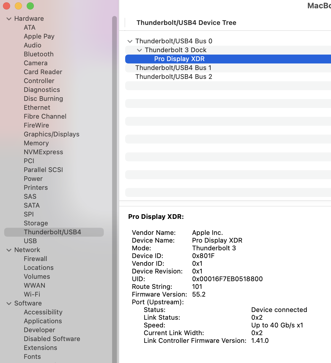Zoom the window with green button
The height and width of the screenshot is (363, 331).
point(30,6)
